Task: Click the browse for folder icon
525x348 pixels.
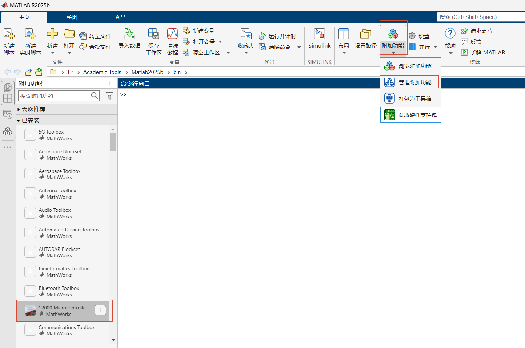Action: 39,72
